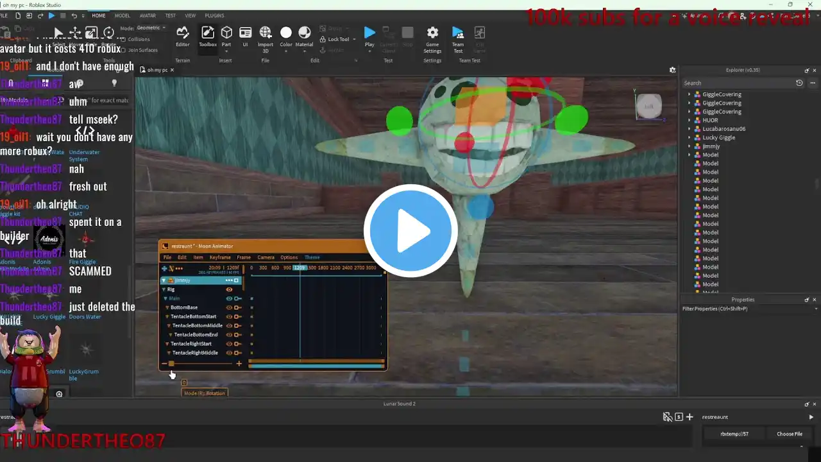This screenshot has width=821, height=462.
Task: Click the Moon Animator zoom-in plus
Action: (239, 364)
